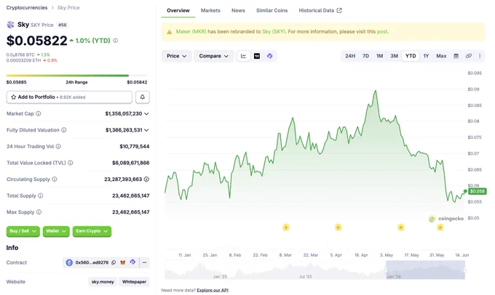Click Total Value Locked info icon
The width and height of the screenshot is (495, 295).
click(71, 163)
